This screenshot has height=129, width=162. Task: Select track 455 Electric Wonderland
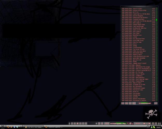click(138, 99)
